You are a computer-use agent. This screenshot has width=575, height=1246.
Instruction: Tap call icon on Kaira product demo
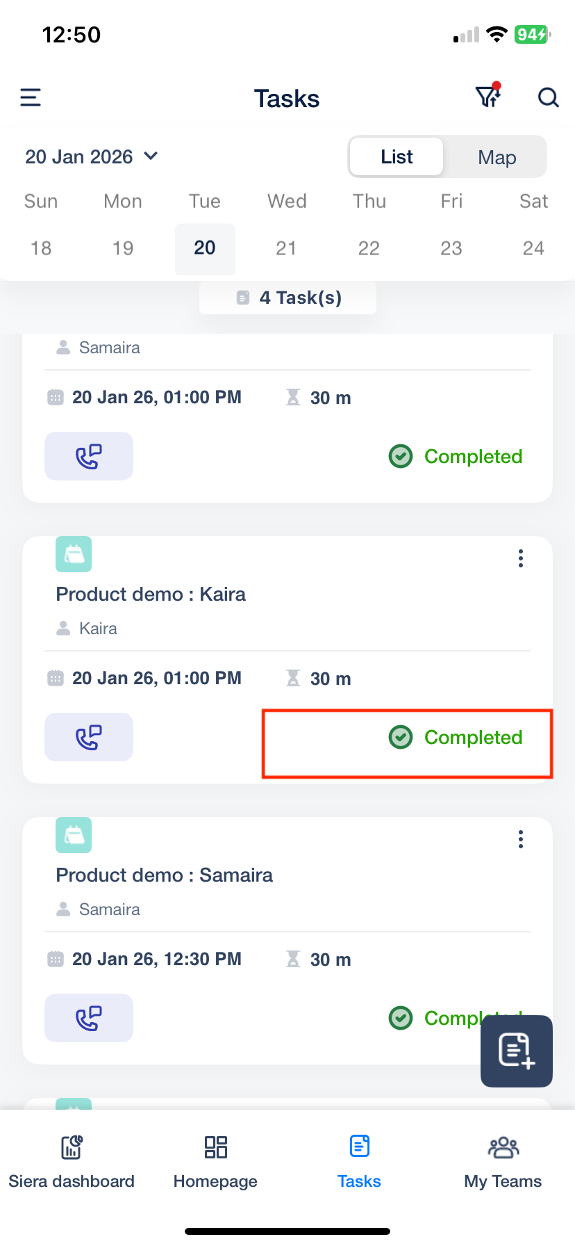[89, 737]
